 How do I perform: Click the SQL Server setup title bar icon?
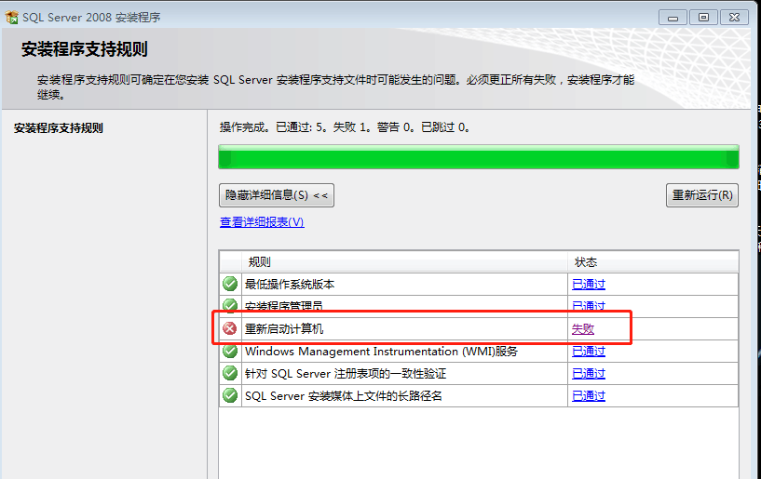tap(12, 18)
